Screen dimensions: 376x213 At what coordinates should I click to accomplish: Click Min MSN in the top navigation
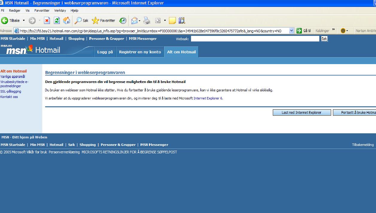point(37,39)
